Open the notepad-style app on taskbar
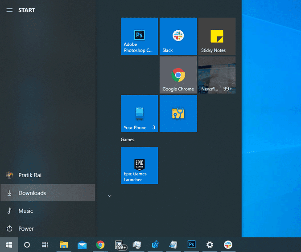Image resolution: width=301 pixels, height=252 pixels. (173, 245)
